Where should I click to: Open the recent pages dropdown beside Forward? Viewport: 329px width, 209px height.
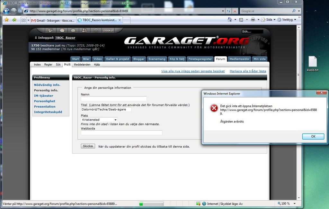(x=19, y=11)
